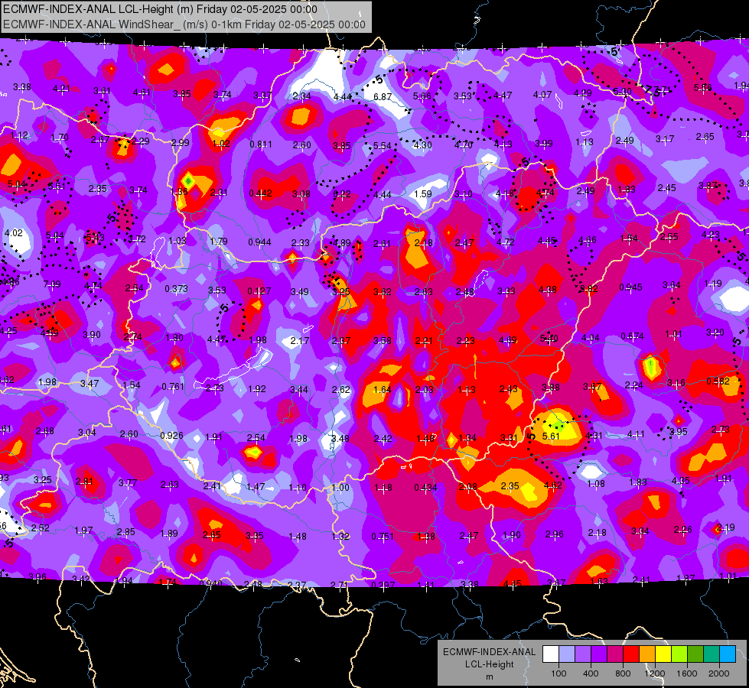This screenshot has width=749, height=688.
Task: Click the wind shear value 5.54
Action: (382, 145)
